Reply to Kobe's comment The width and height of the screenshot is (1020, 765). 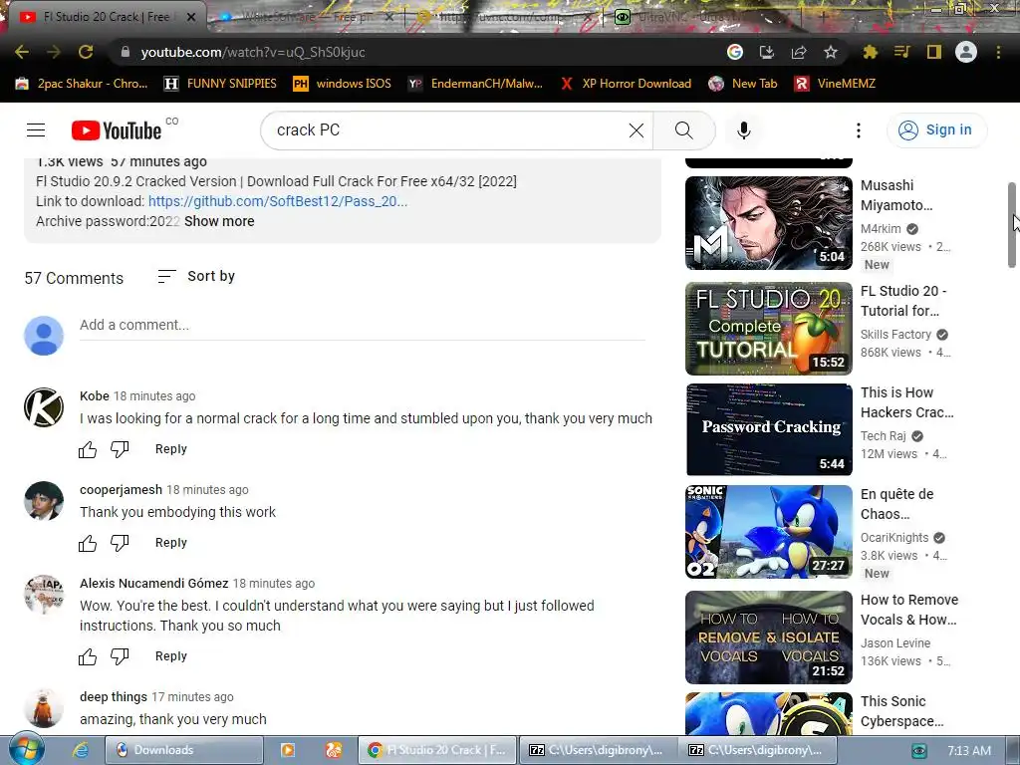click(170, 449)
